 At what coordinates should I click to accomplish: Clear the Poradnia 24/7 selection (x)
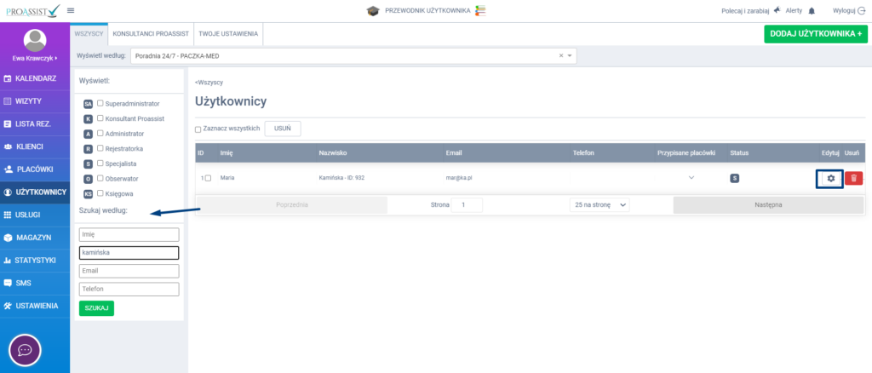(561, 55)
